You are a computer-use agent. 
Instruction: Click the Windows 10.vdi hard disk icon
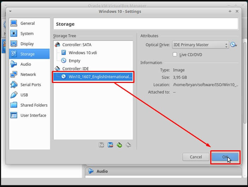click(x=63, y=53)
